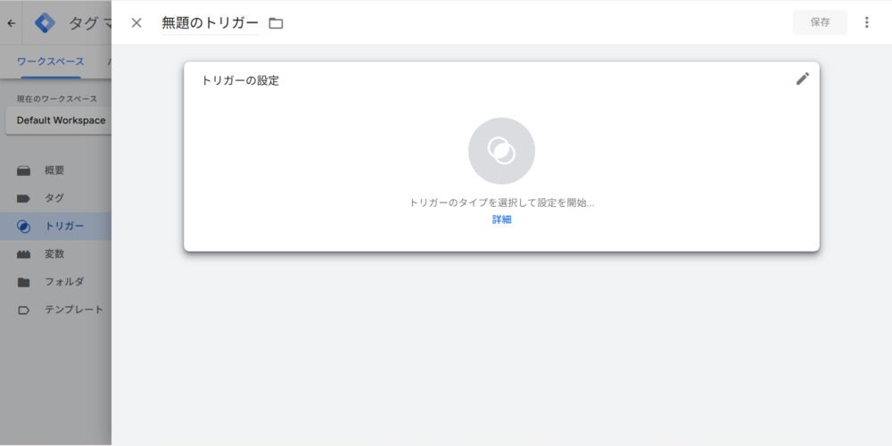Switch to the ワークスペース tab

tap(51, 62)
